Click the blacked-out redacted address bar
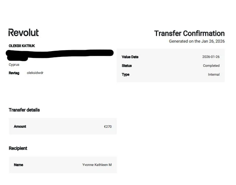 tap(60, 53)
